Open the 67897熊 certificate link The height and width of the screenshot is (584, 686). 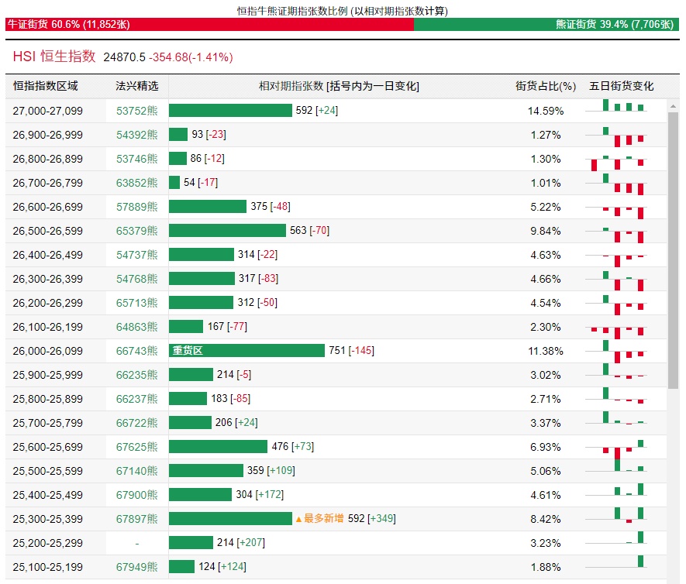coord(137,519)
